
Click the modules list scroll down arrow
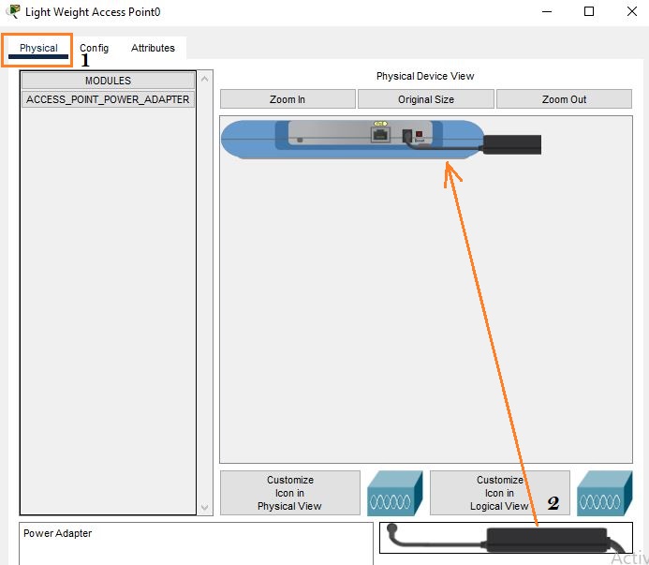coord(206,508)
